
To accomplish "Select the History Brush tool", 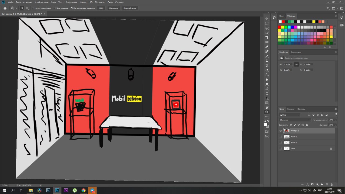I will tap(267, 65).
